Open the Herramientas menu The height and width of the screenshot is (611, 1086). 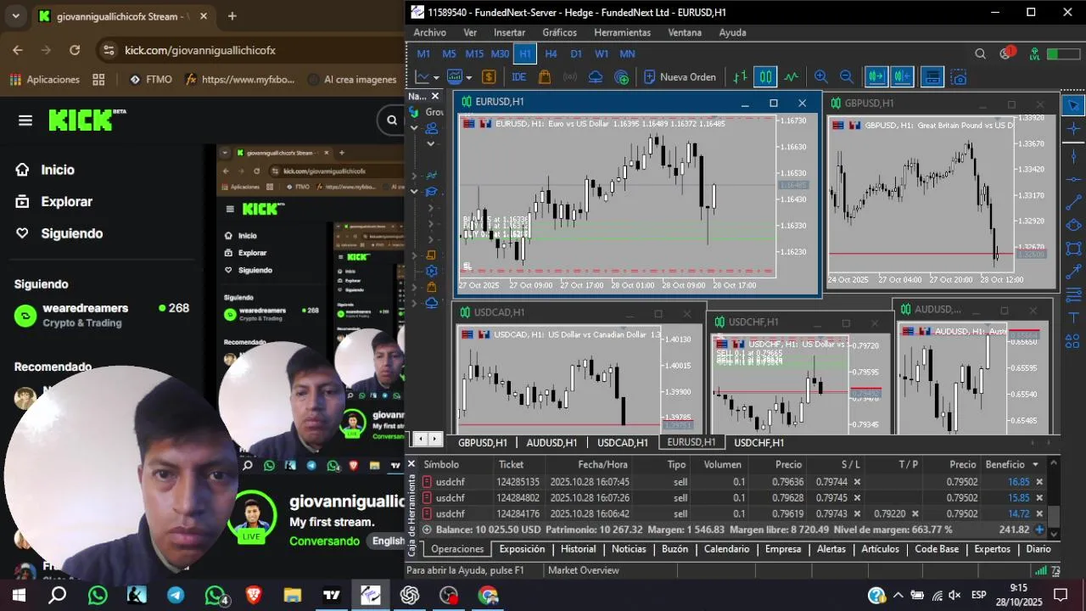click(x=622, y=32)
